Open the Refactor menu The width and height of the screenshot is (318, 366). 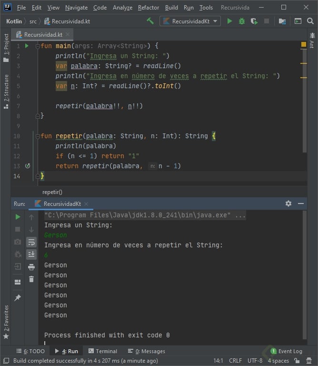149,8
